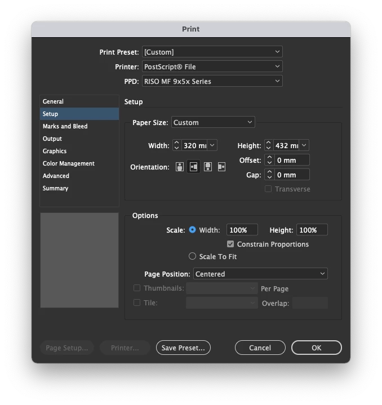Screen dimensions: 382x405
Task: Open the Page Position dropdown
Action: [260, 274]
